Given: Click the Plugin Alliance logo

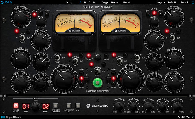Looking at the screenshot, I should click(x=12, y=117).
